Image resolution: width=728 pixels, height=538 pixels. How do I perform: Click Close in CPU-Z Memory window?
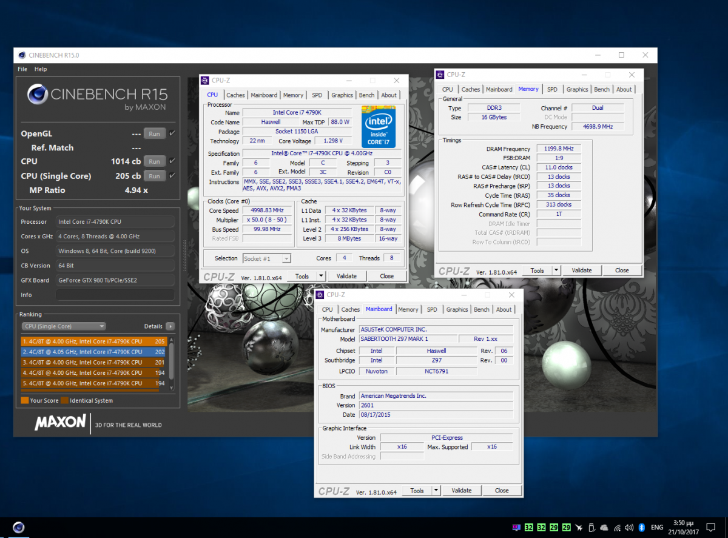(x=622, y=271)
